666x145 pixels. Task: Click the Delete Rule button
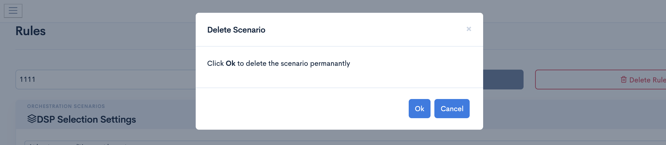click(x=601, y=80)
